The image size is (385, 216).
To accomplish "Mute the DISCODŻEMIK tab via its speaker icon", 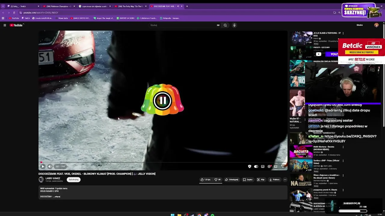I will pos(178,6).
